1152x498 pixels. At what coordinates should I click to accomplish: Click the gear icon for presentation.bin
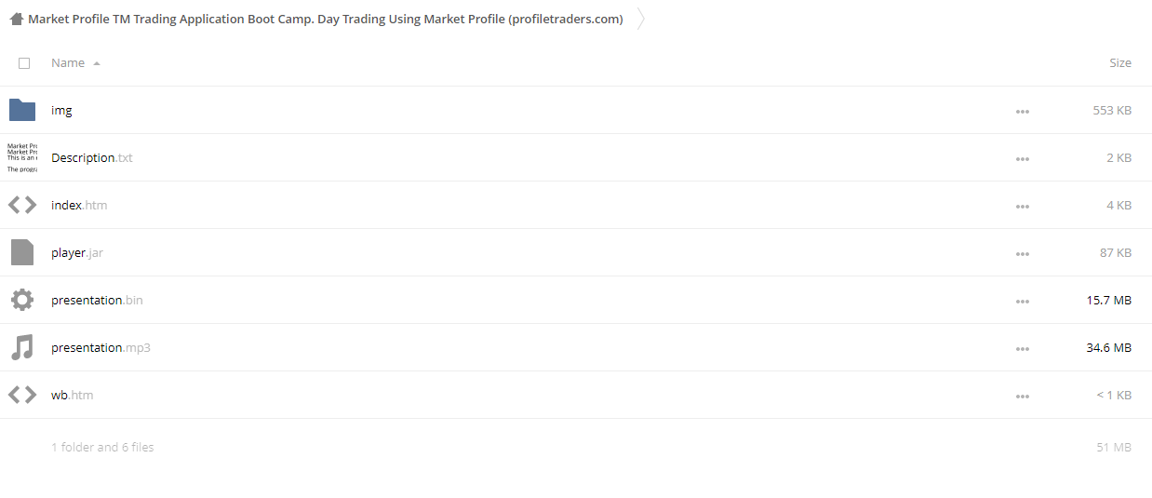(x=22, y=300)
